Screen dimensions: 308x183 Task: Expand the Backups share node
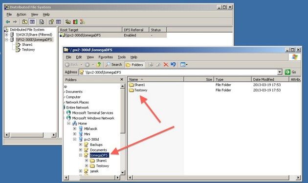pos(81,145)
